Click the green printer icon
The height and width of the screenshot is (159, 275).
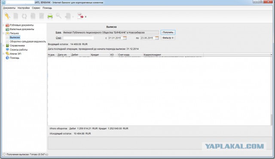(x=50, y=16)
